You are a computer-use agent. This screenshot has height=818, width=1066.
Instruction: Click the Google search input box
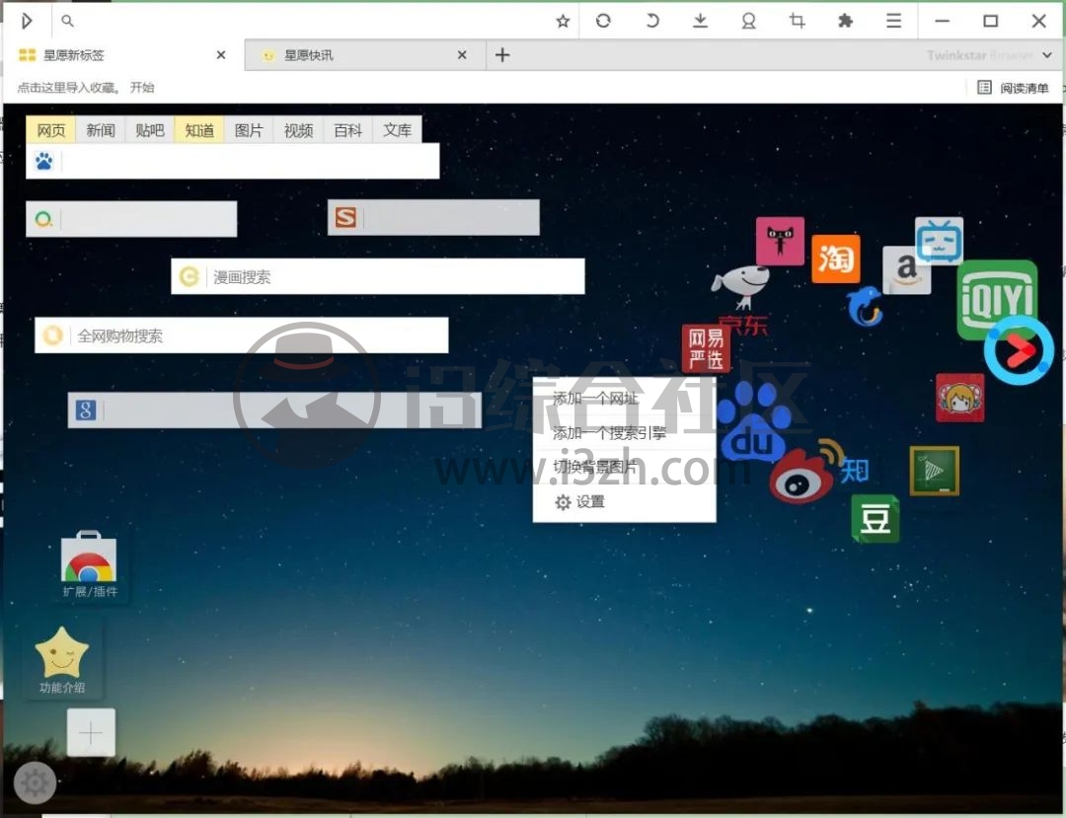274,409
